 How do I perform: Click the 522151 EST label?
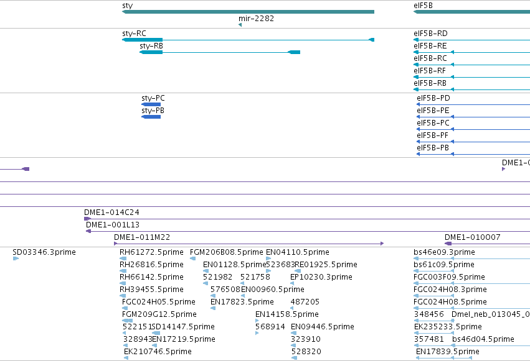pyautogui.click(x=137, y=327)
